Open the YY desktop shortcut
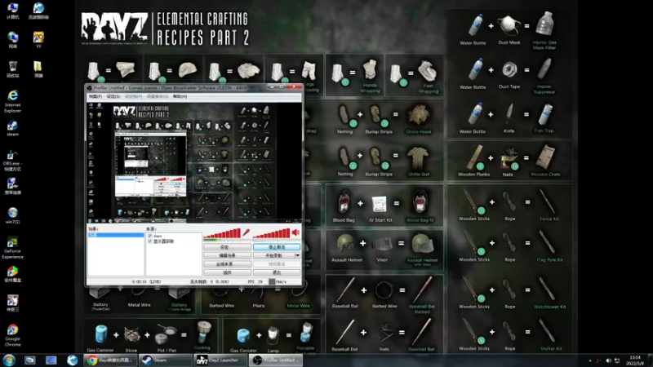653x367 pixels. click(38, 40)
